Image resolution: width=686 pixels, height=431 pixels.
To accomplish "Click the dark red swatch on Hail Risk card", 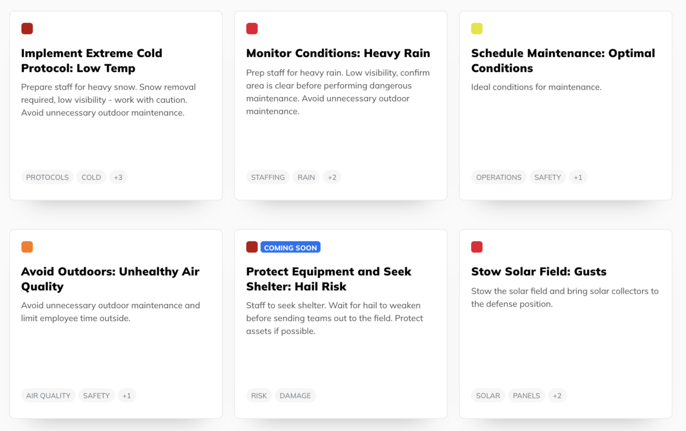I will 252,247.
